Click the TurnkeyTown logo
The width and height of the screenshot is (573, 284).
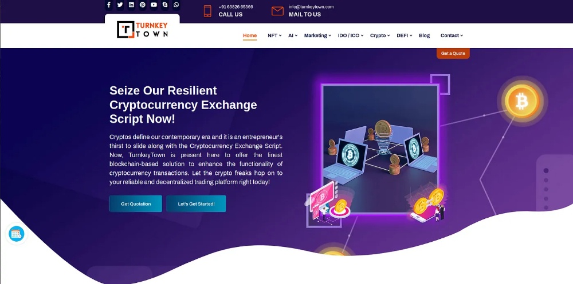click(143, 30)
